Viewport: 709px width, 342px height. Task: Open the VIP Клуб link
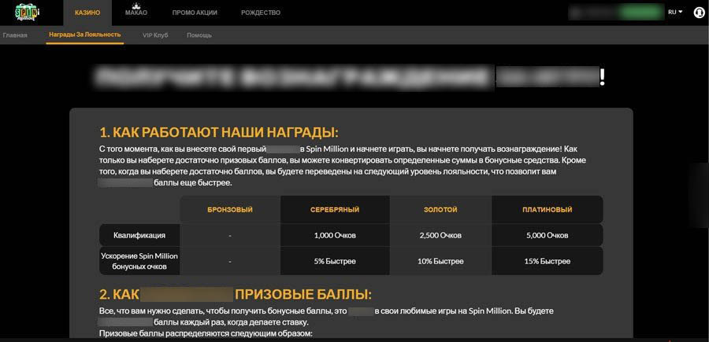coord(155,35)
